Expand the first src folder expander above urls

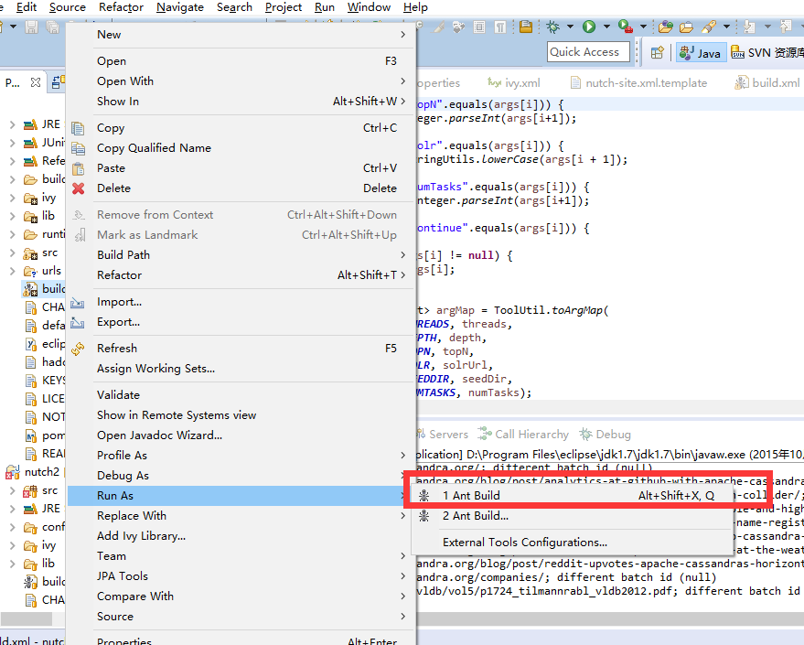[x=12, y=253]
